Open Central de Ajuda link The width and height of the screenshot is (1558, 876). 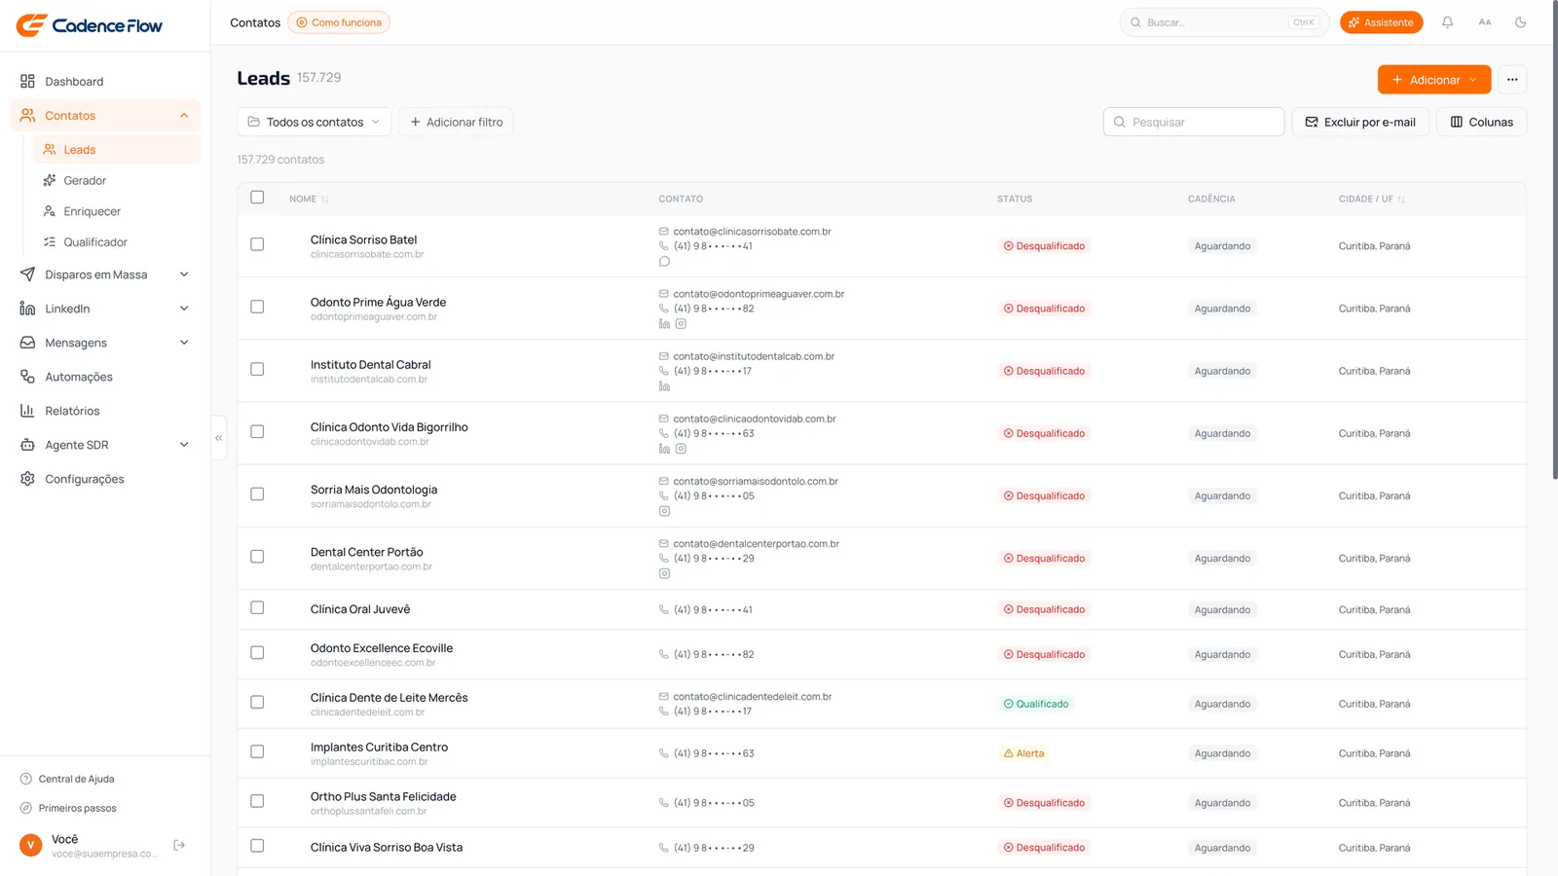(67, 779)
